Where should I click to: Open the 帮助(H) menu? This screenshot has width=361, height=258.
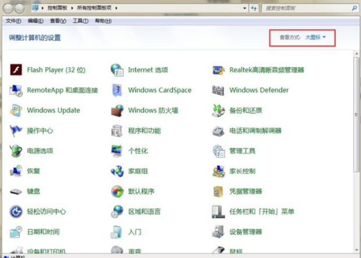[x=103, y=21]
